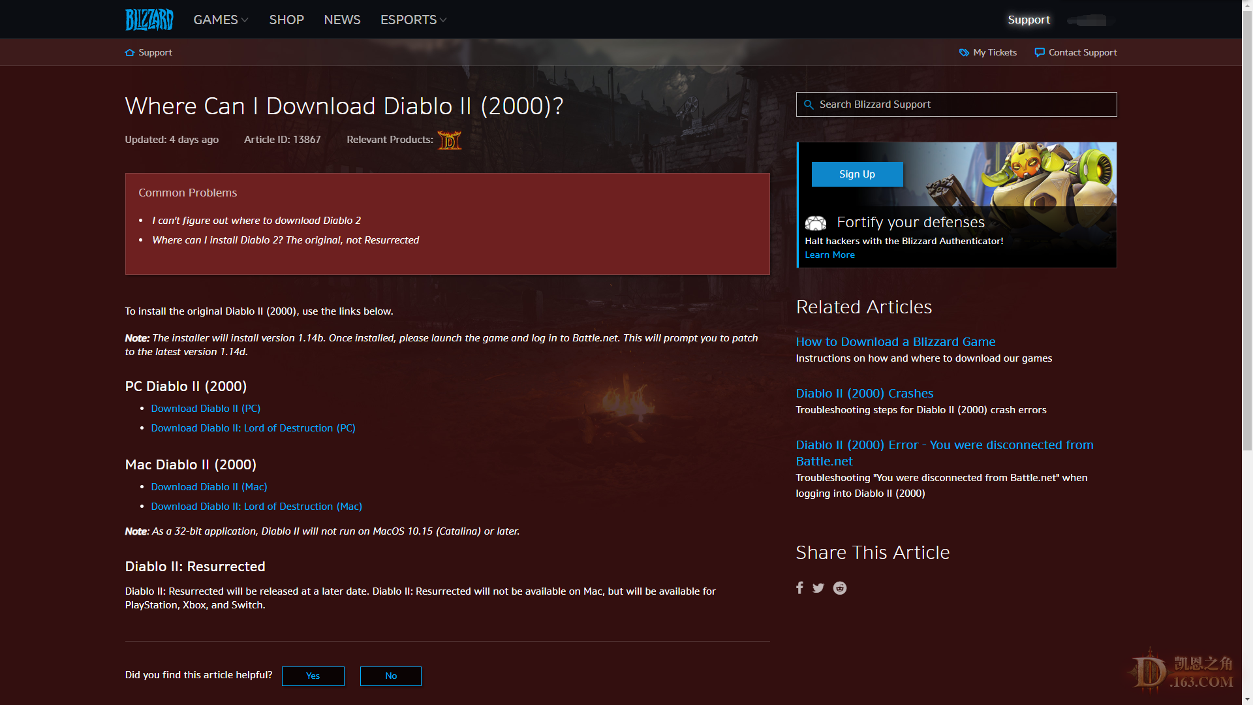Click No, the article was not helpful
The height and width of the screenshot is (705, 1253).
[x=390, y=676]
